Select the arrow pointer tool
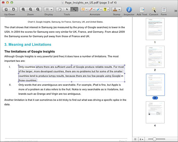The image size is (178, 142). (x=67, y=9)
